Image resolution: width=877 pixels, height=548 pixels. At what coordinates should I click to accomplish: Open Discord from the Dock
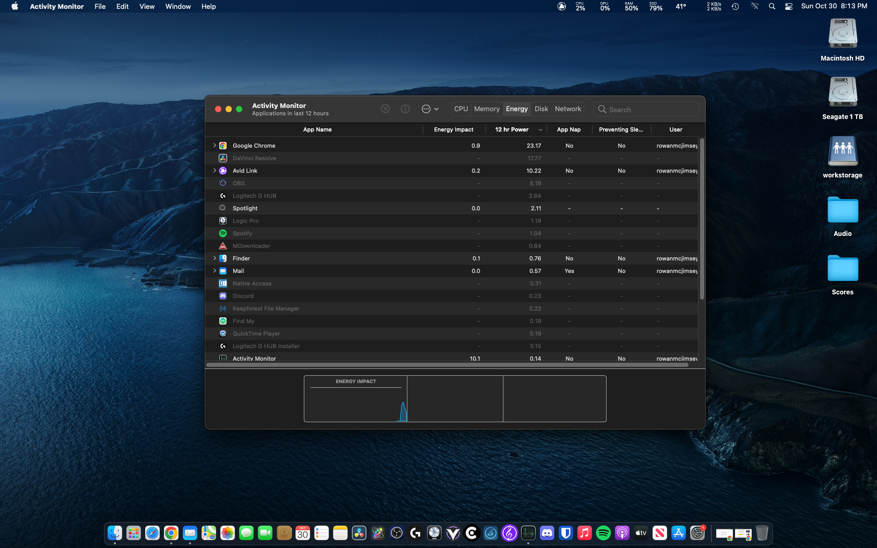click(547, 533)
